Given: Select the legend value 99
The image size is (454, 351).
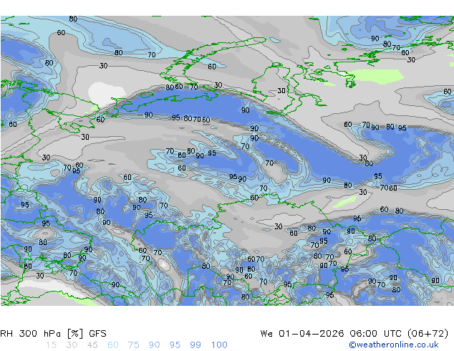Looking at the screenshot, I should click(195, 345).
